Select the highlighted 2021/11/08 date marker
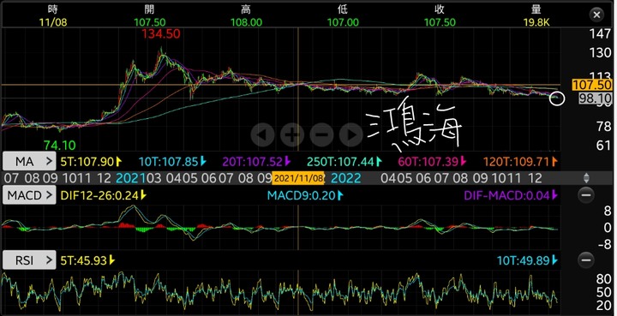617x316 pixels. point(298,178)
